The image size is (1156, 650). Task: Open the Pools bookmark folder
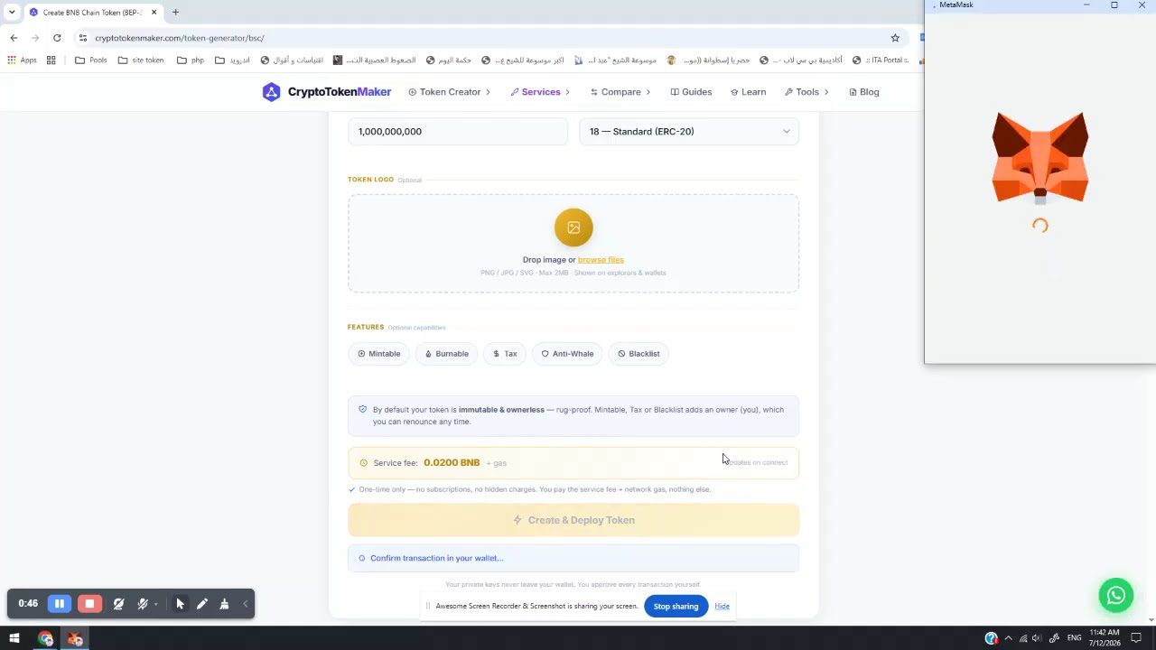(91, 60)
